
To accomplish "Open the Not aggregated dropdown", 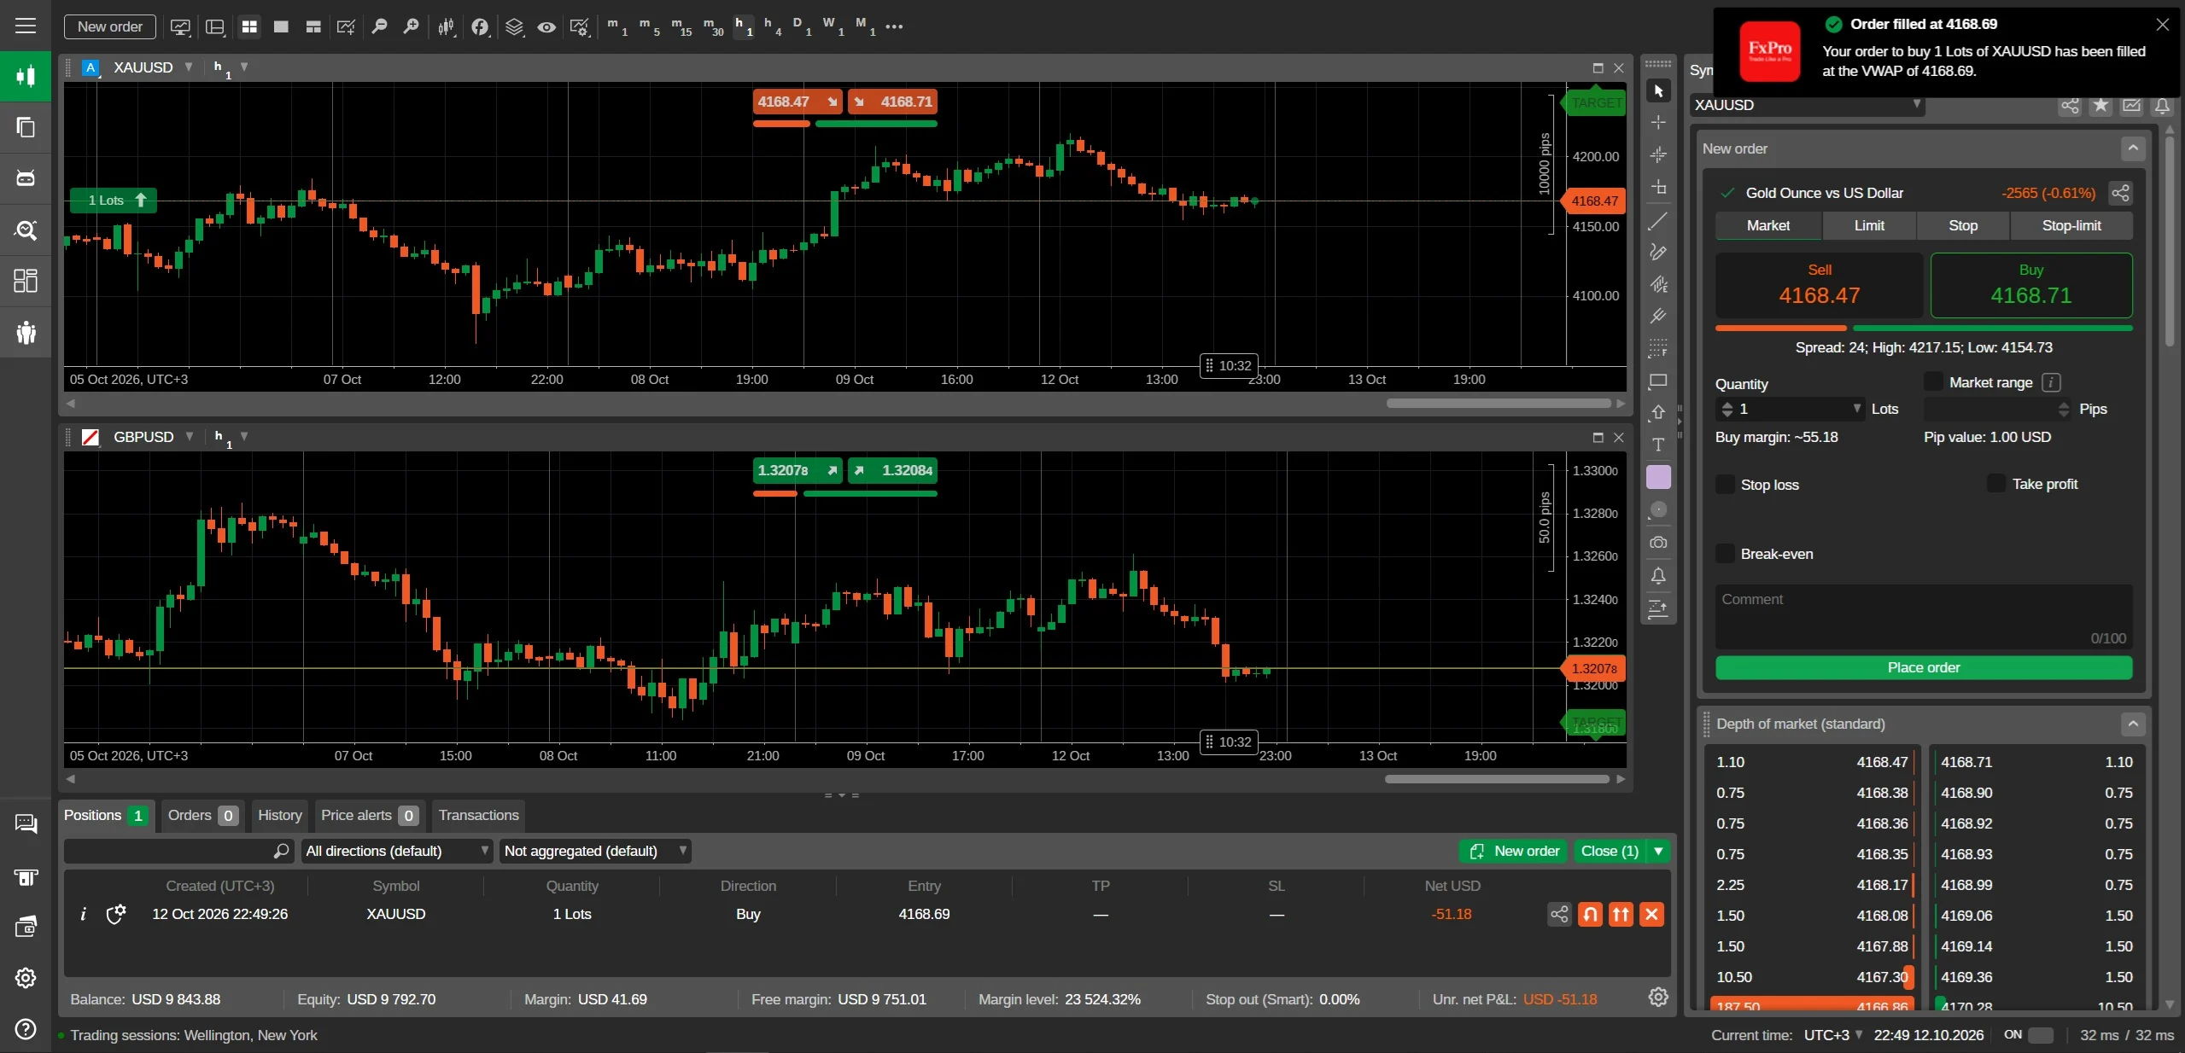I will [595, 851].
